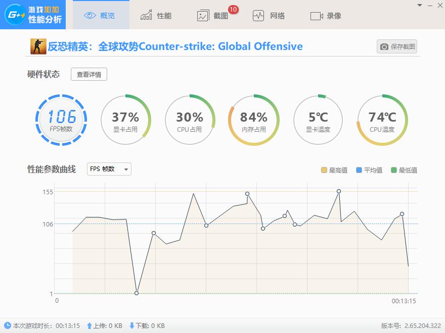The width and height of the screenshot is (445, 333).
Task: Switch to the 概览 overview tab
Action: click(x=100, y=15)
